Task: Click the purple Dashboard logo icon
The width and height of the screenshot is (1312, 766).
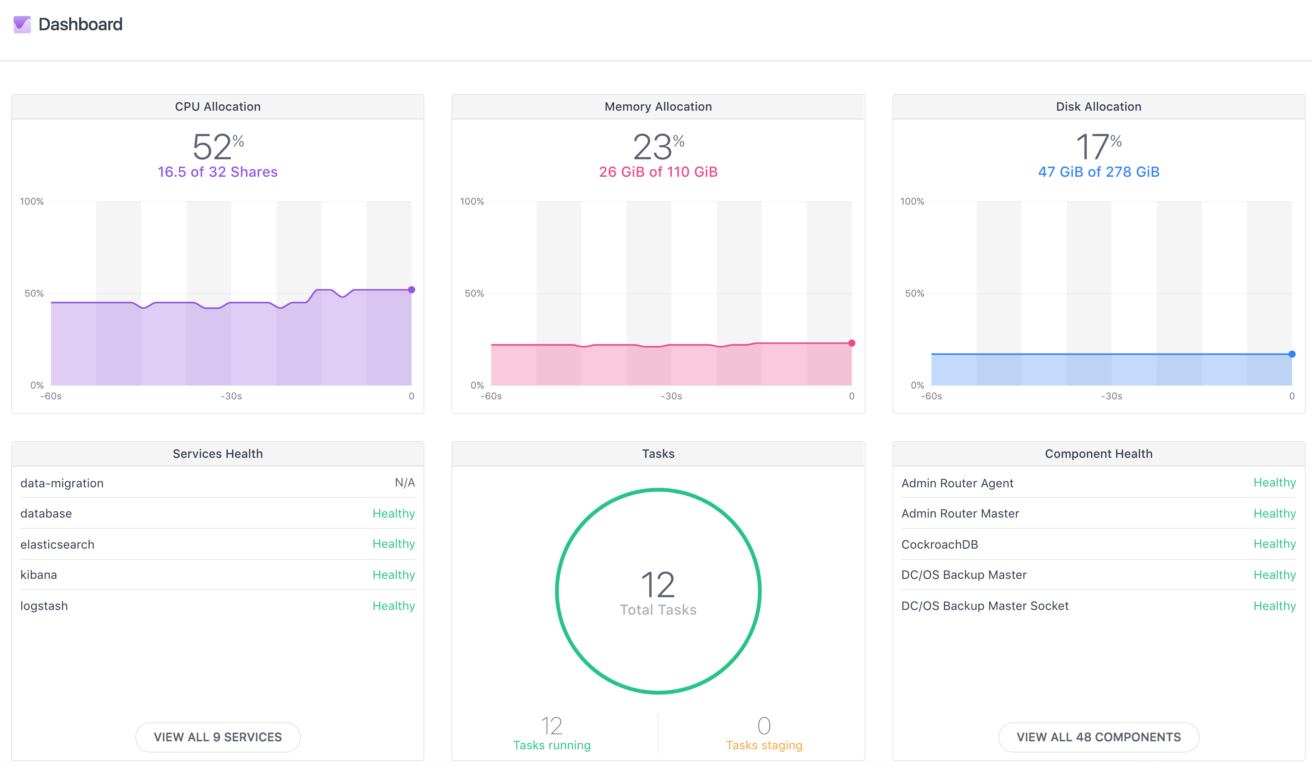Action: 22,24
